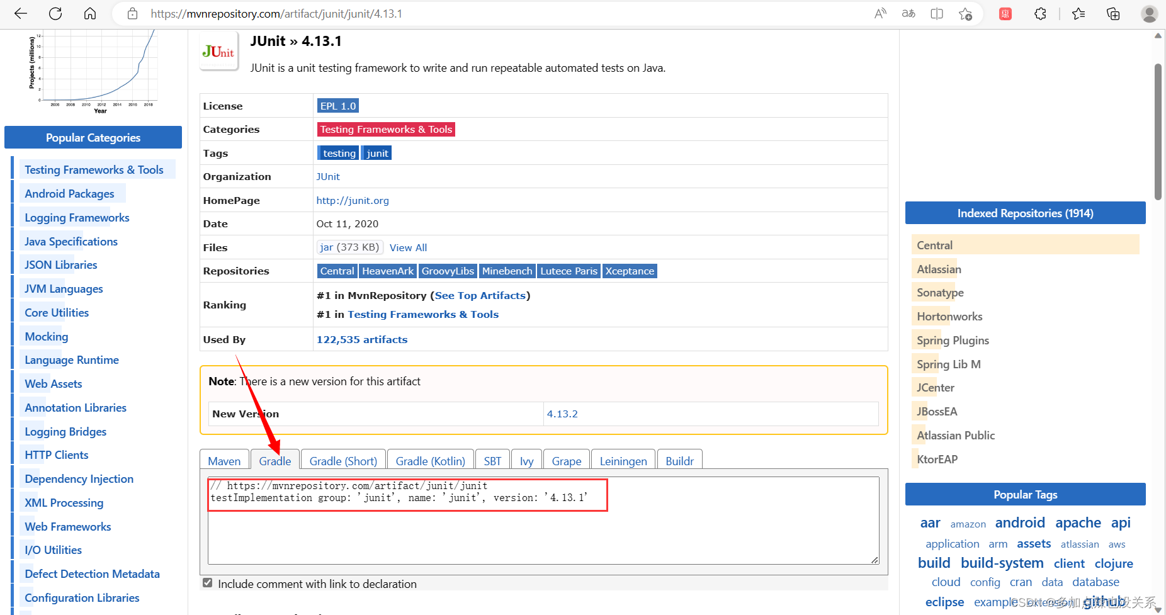Open Hortonworks indexed repository
Image resolution: width=1166 pixels, height=615 pixels.
click(x=949, y=316)
